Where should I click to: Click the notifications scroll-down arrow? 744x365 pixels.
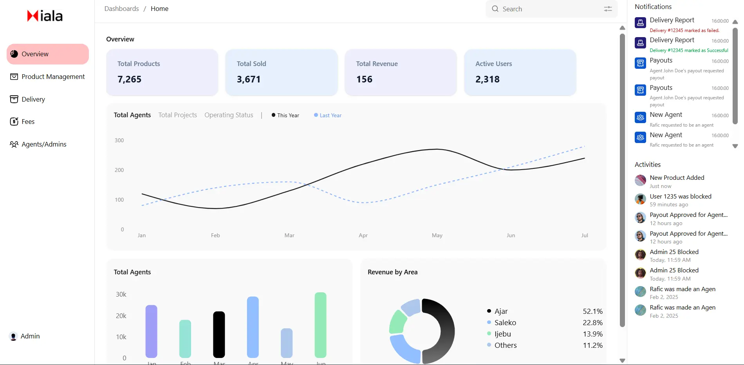click(x=735, y=147)
